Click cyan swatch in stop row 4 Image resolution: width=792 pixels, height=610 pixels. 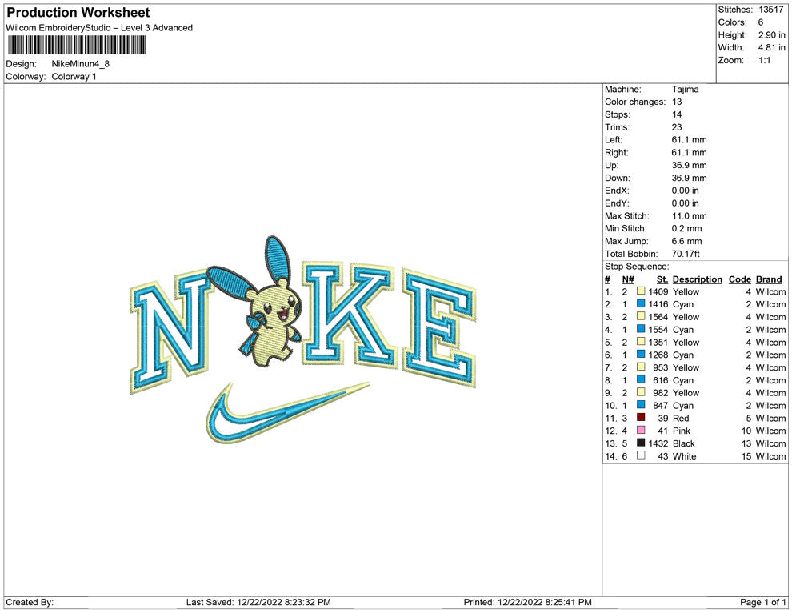coord(641,329)
